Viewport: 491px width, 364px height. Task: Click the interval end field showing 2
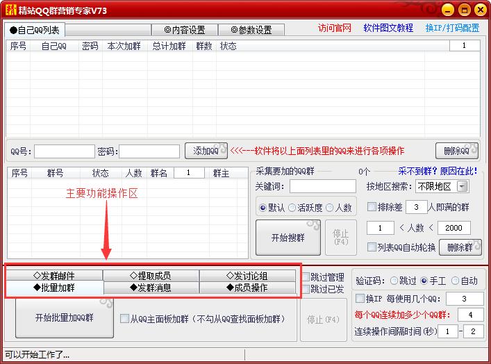point(473,331)
